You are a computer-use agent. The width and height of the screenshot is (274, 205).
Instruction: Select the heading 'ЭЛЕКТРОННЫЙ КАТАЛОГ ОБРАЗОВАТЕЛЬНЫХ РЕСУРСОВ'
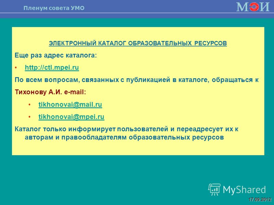pyautogui.click(x=138, y=43)
